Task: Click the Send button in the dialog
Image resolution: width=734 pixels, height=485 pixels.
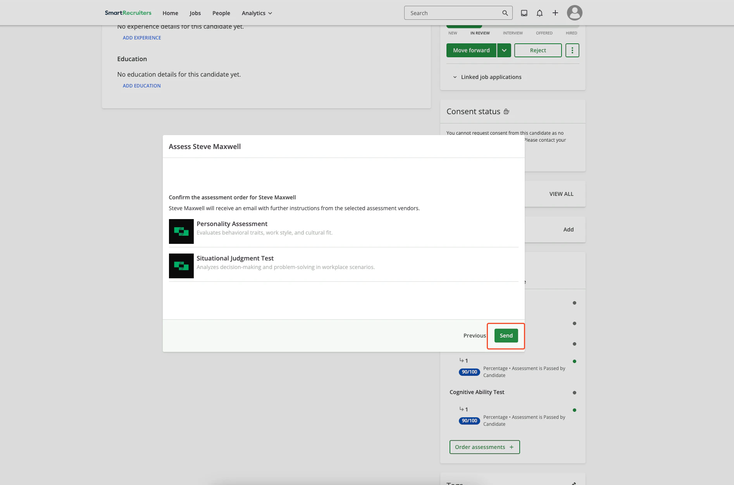Action: 506,336
